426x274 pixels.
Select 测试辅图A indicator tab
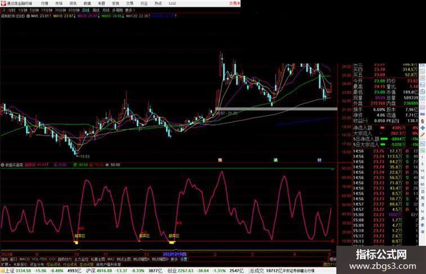click(x=141, y=259)
